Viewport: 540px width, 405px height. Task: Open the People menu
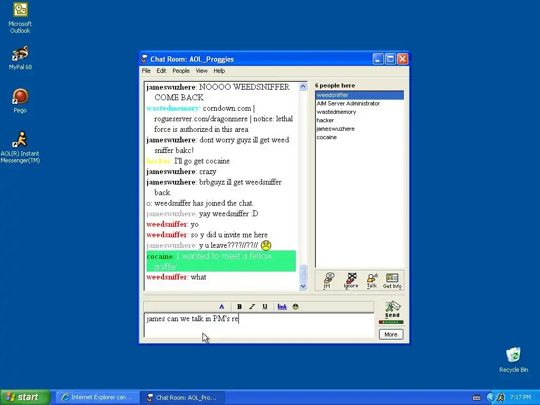[x=181, y=71]
